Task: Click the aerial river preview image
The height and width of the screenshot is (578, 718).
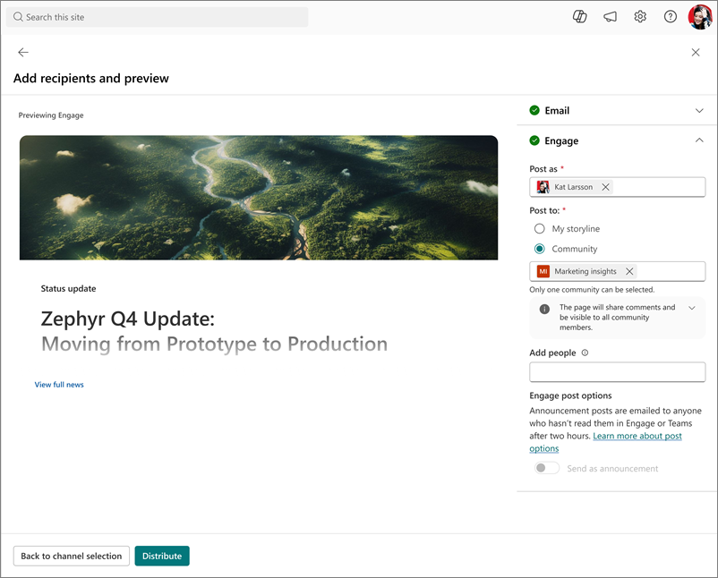Action: 259,198
